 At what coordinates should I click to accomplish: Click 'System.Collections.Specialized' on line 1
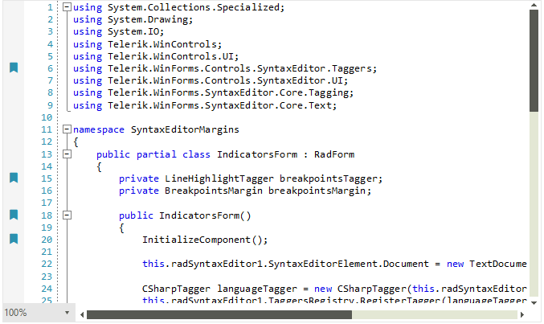point(193,7)
